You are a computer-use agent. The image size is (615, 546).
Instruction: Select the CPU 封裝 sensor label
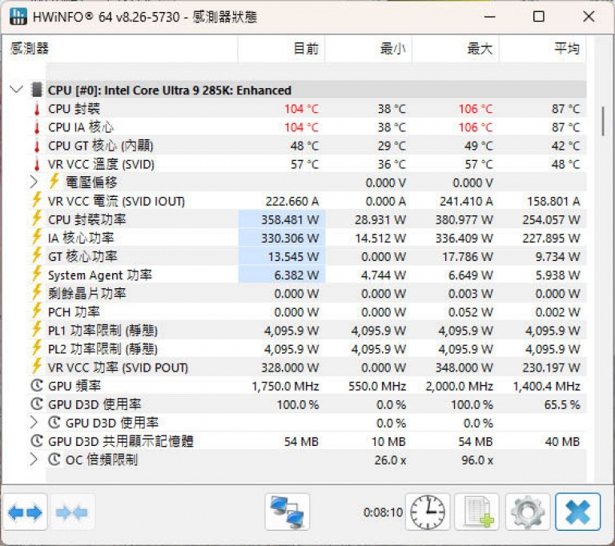[x=74, y=109]
